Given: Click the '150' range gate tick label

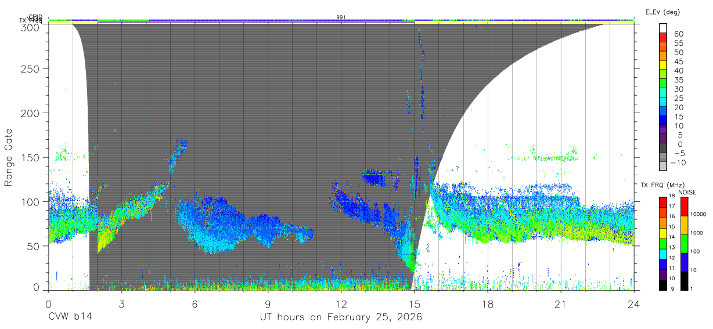Looking at the screenshot, I should click(29, 157).
